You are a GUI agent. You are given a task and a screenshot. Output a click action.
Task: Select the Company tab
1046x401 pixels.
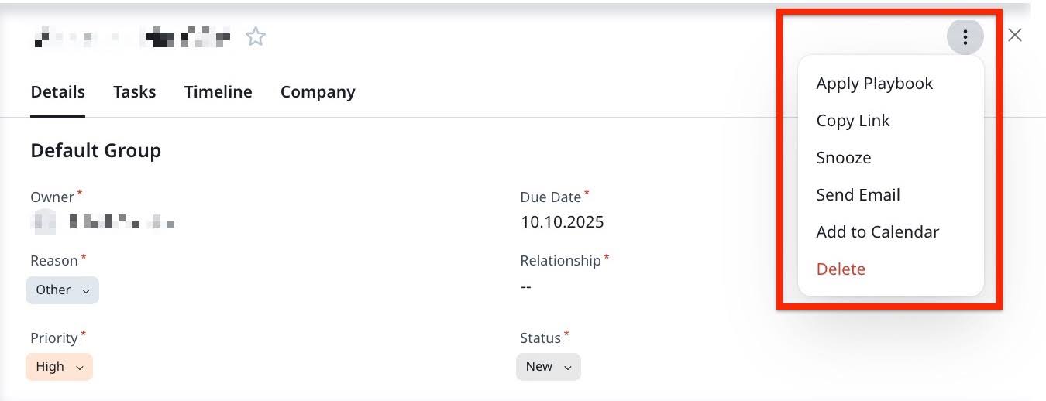318,92
